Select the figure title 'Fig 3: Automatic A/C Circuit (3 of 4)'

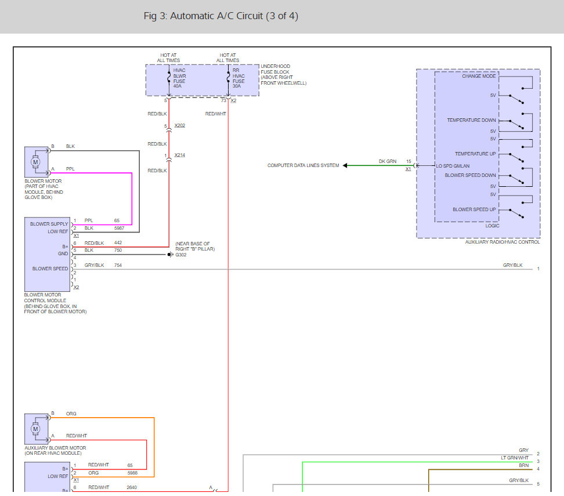pyautogui.click(x=221, y=16)
